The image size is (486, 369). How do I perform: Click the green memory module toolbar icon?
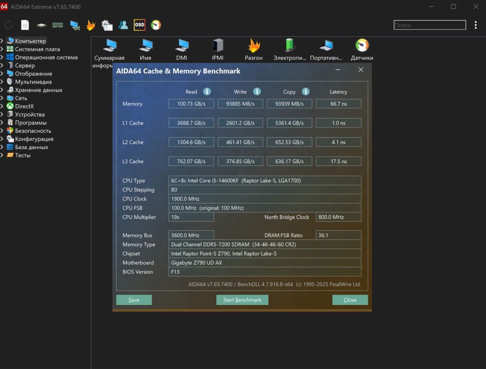tap(58, 25)
